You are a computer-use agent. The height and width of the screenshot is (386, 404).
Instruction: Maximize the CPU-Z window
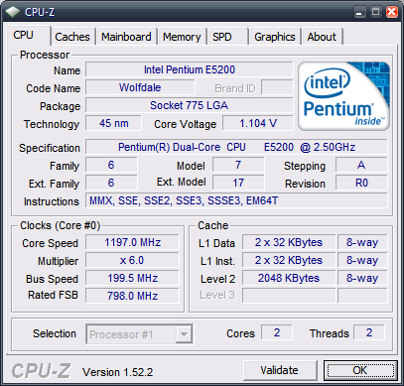pyautogui.click(x=375, y=12)
